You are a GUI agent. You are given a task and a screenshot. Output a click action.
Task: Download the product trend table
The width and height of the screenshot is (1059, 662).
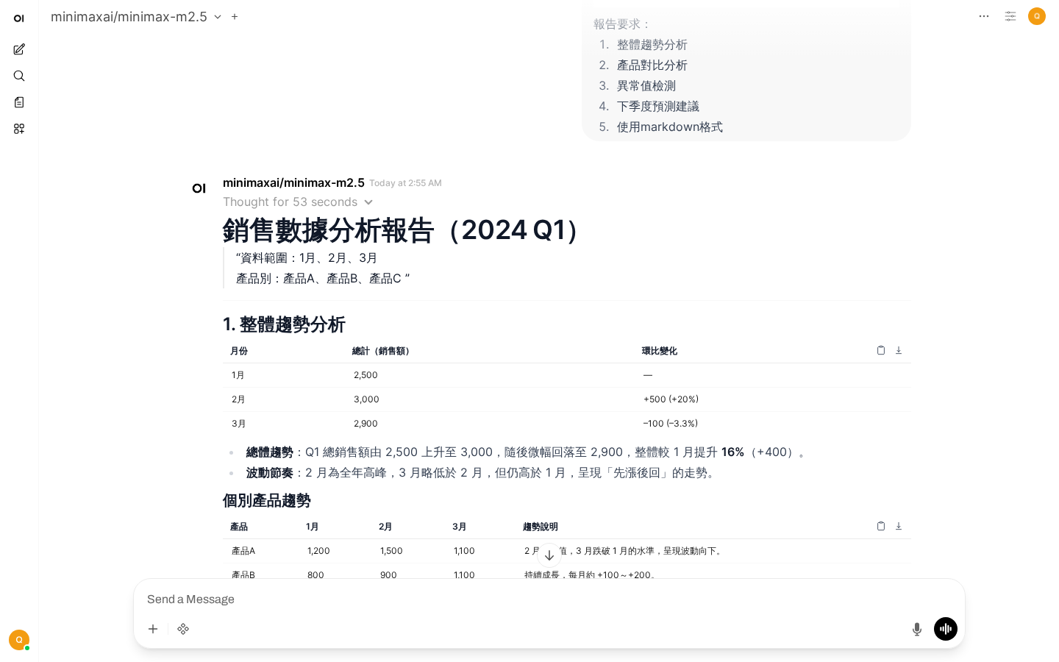click(899, 526)
